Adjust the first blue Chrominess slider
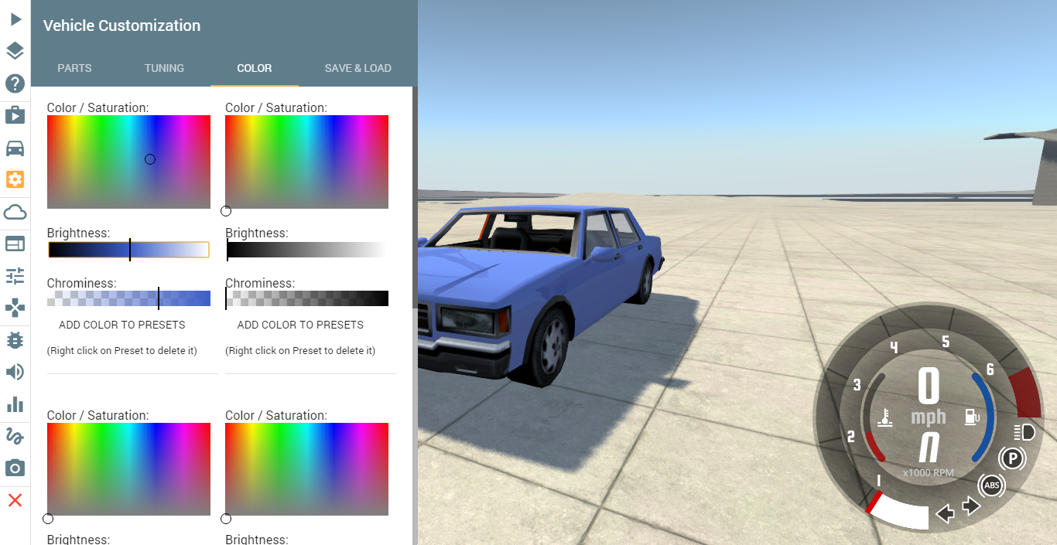 click(x=128, y=298)
